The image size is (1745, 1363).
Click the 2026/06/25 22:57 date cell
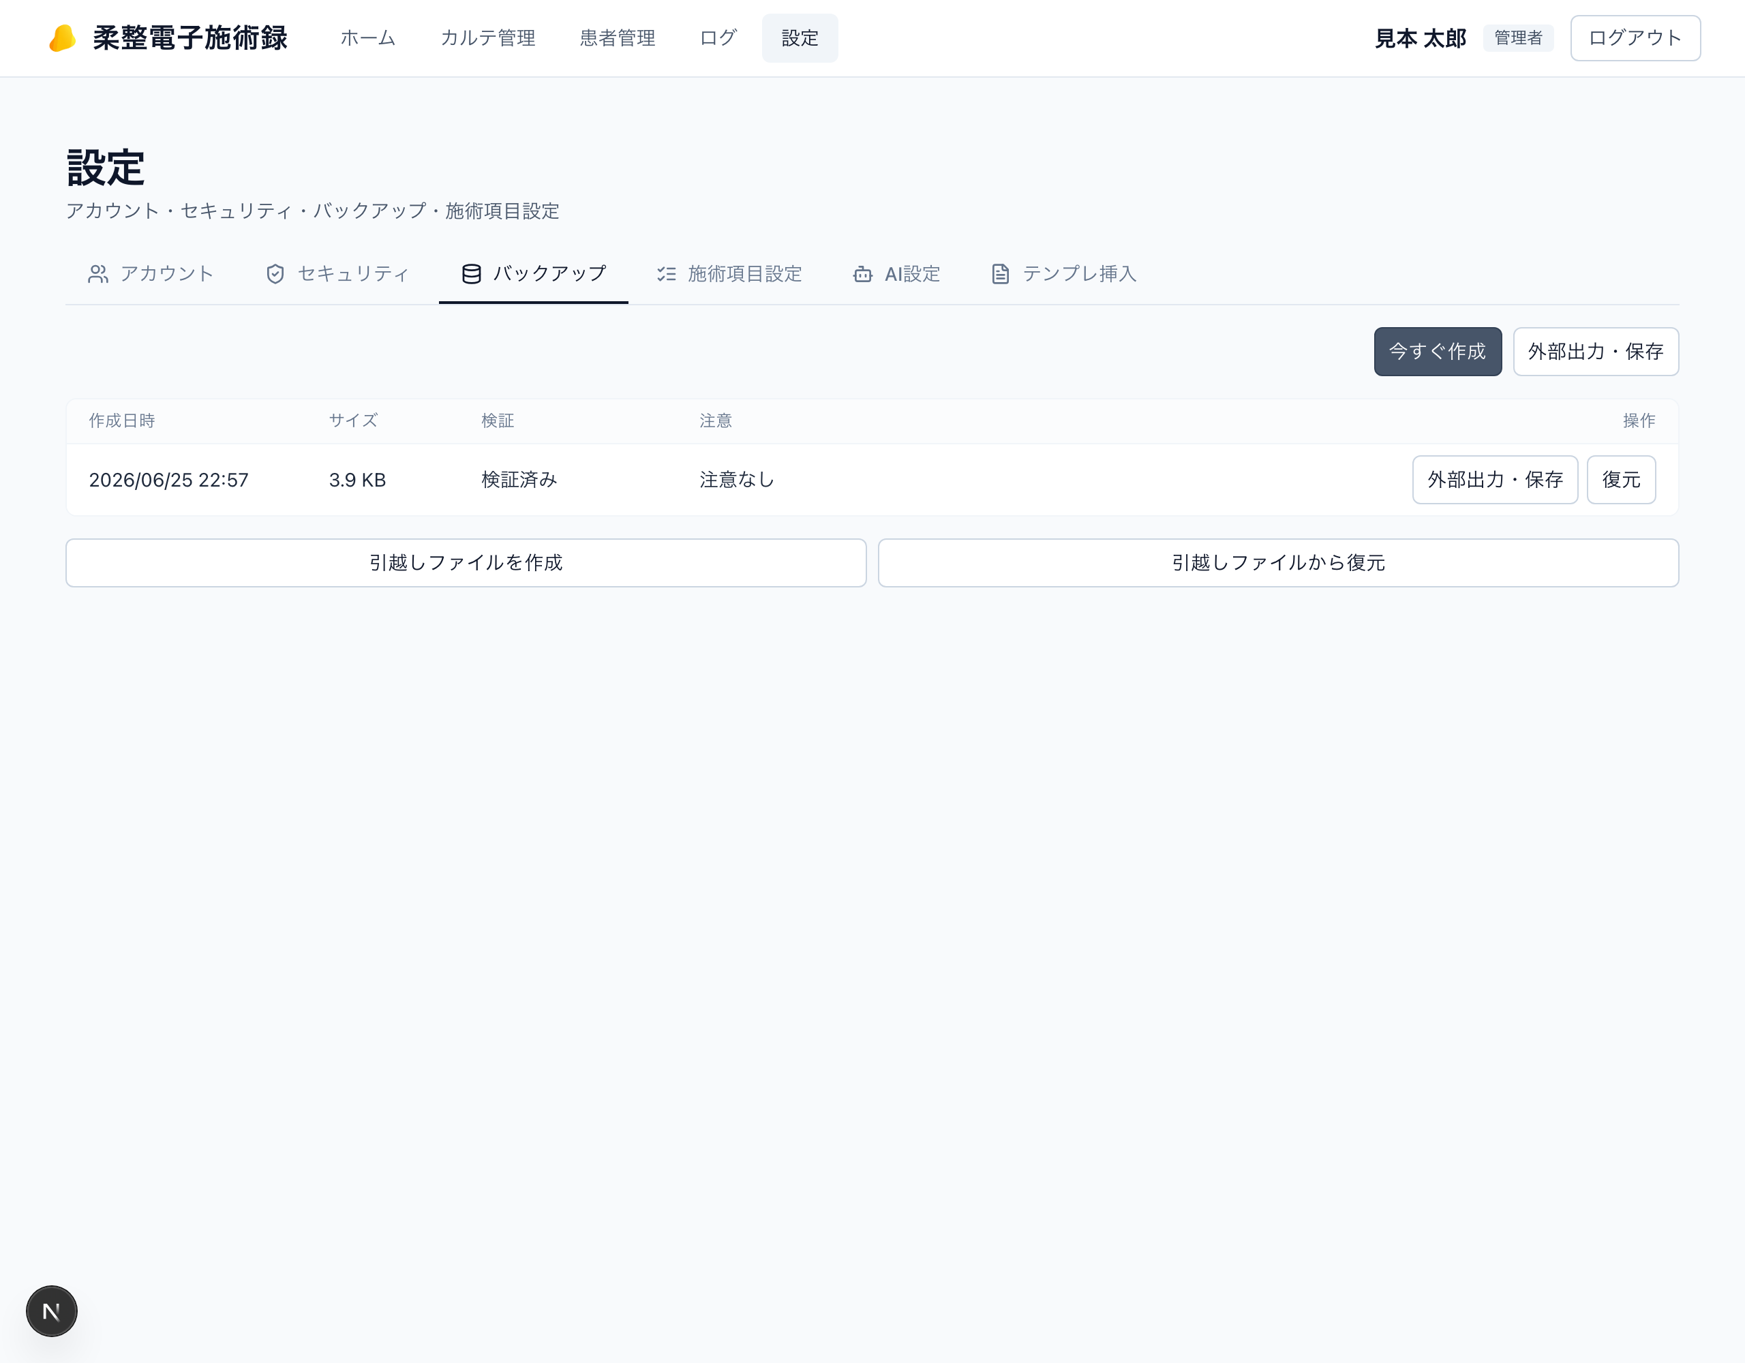point(168,479)
